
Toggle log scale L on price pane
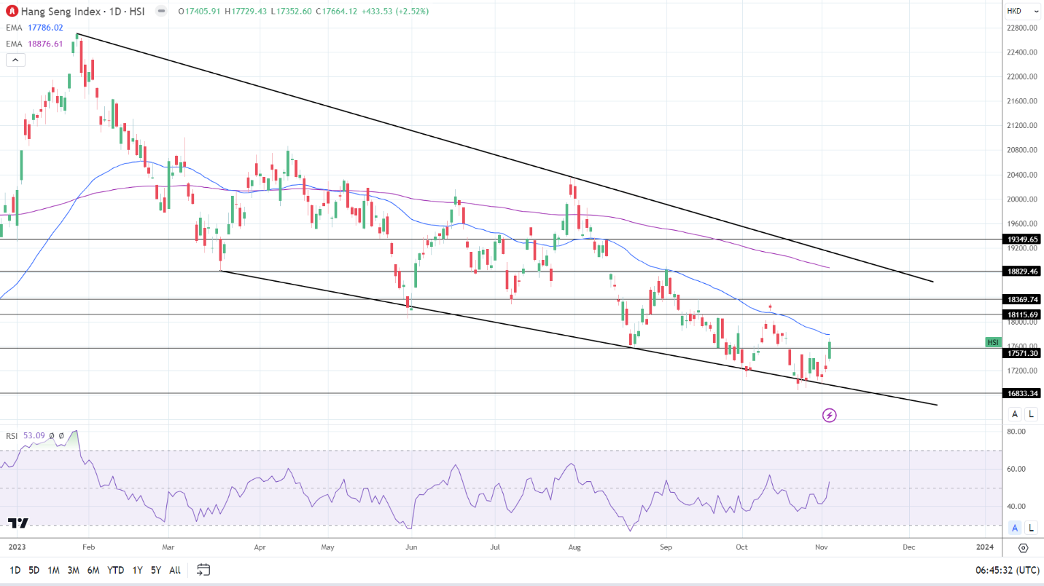click(x=1031, y=414)
